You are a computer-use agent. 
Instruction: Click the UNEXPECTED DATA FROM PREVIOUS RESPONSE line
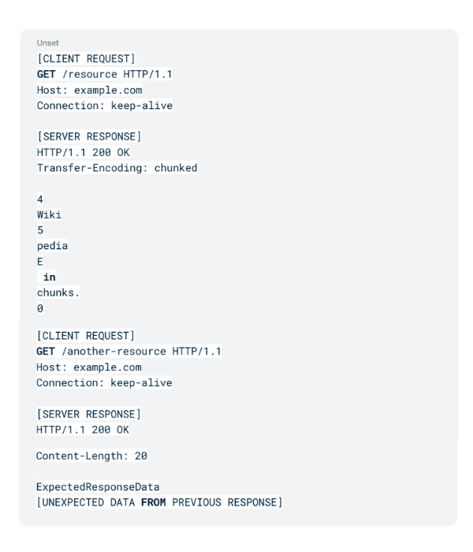[x=159, y=502]
